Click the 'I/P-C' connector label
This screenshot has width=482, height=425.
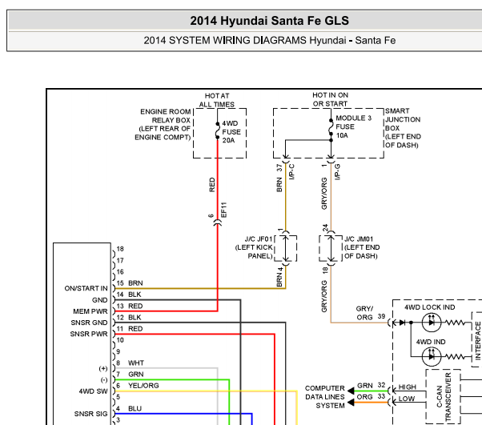click(292, 171)
